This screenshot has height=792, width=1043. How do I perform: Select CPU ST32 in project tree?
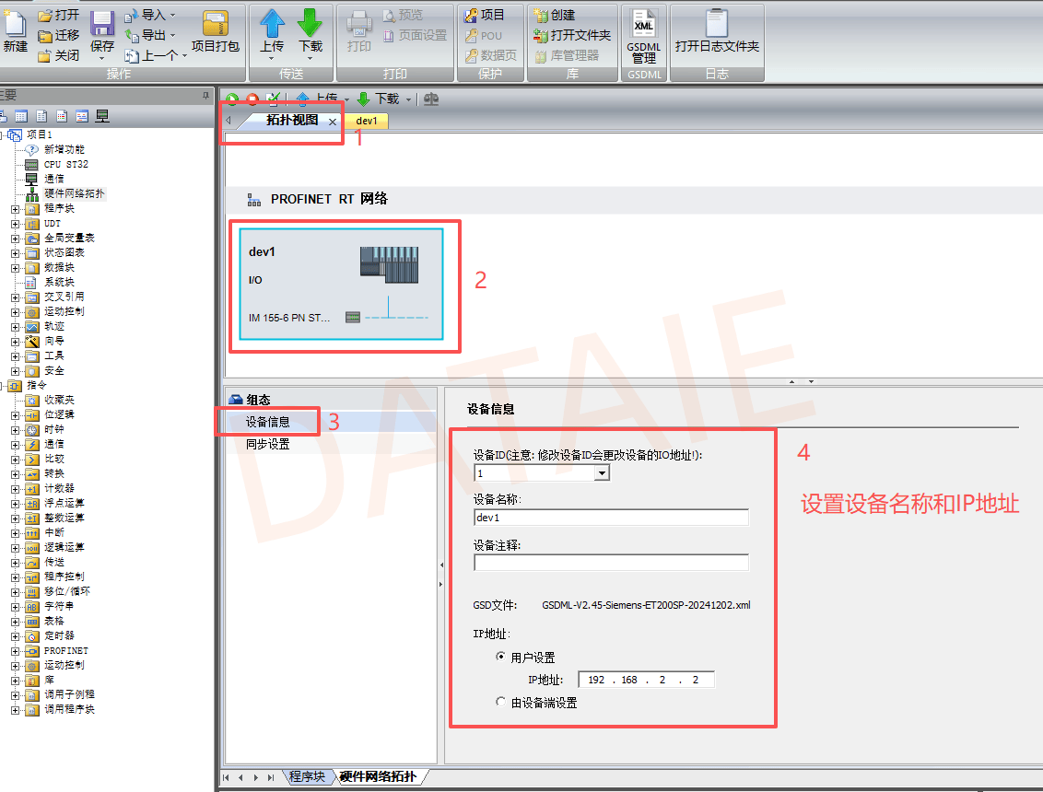tap(65, 164)
